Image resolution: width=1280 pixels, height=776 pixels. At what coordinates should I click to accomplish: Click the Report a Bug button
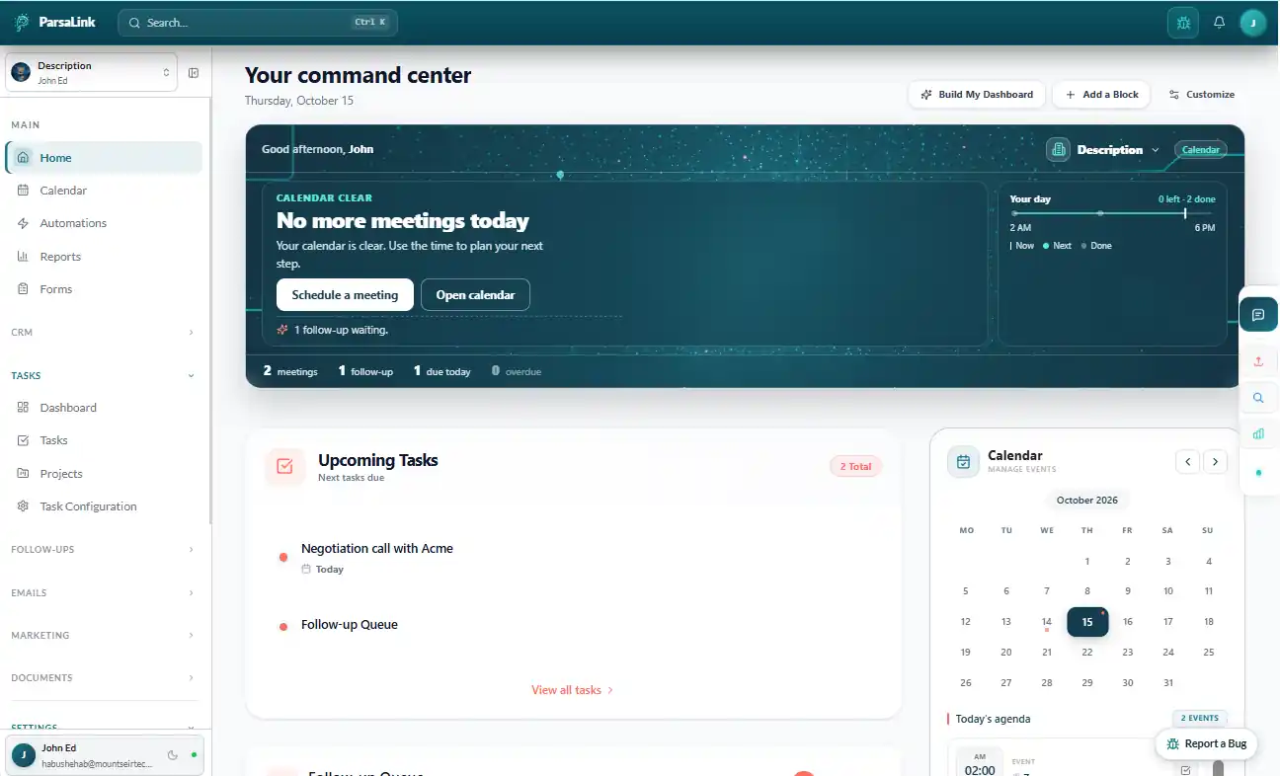click(1206, 743)
